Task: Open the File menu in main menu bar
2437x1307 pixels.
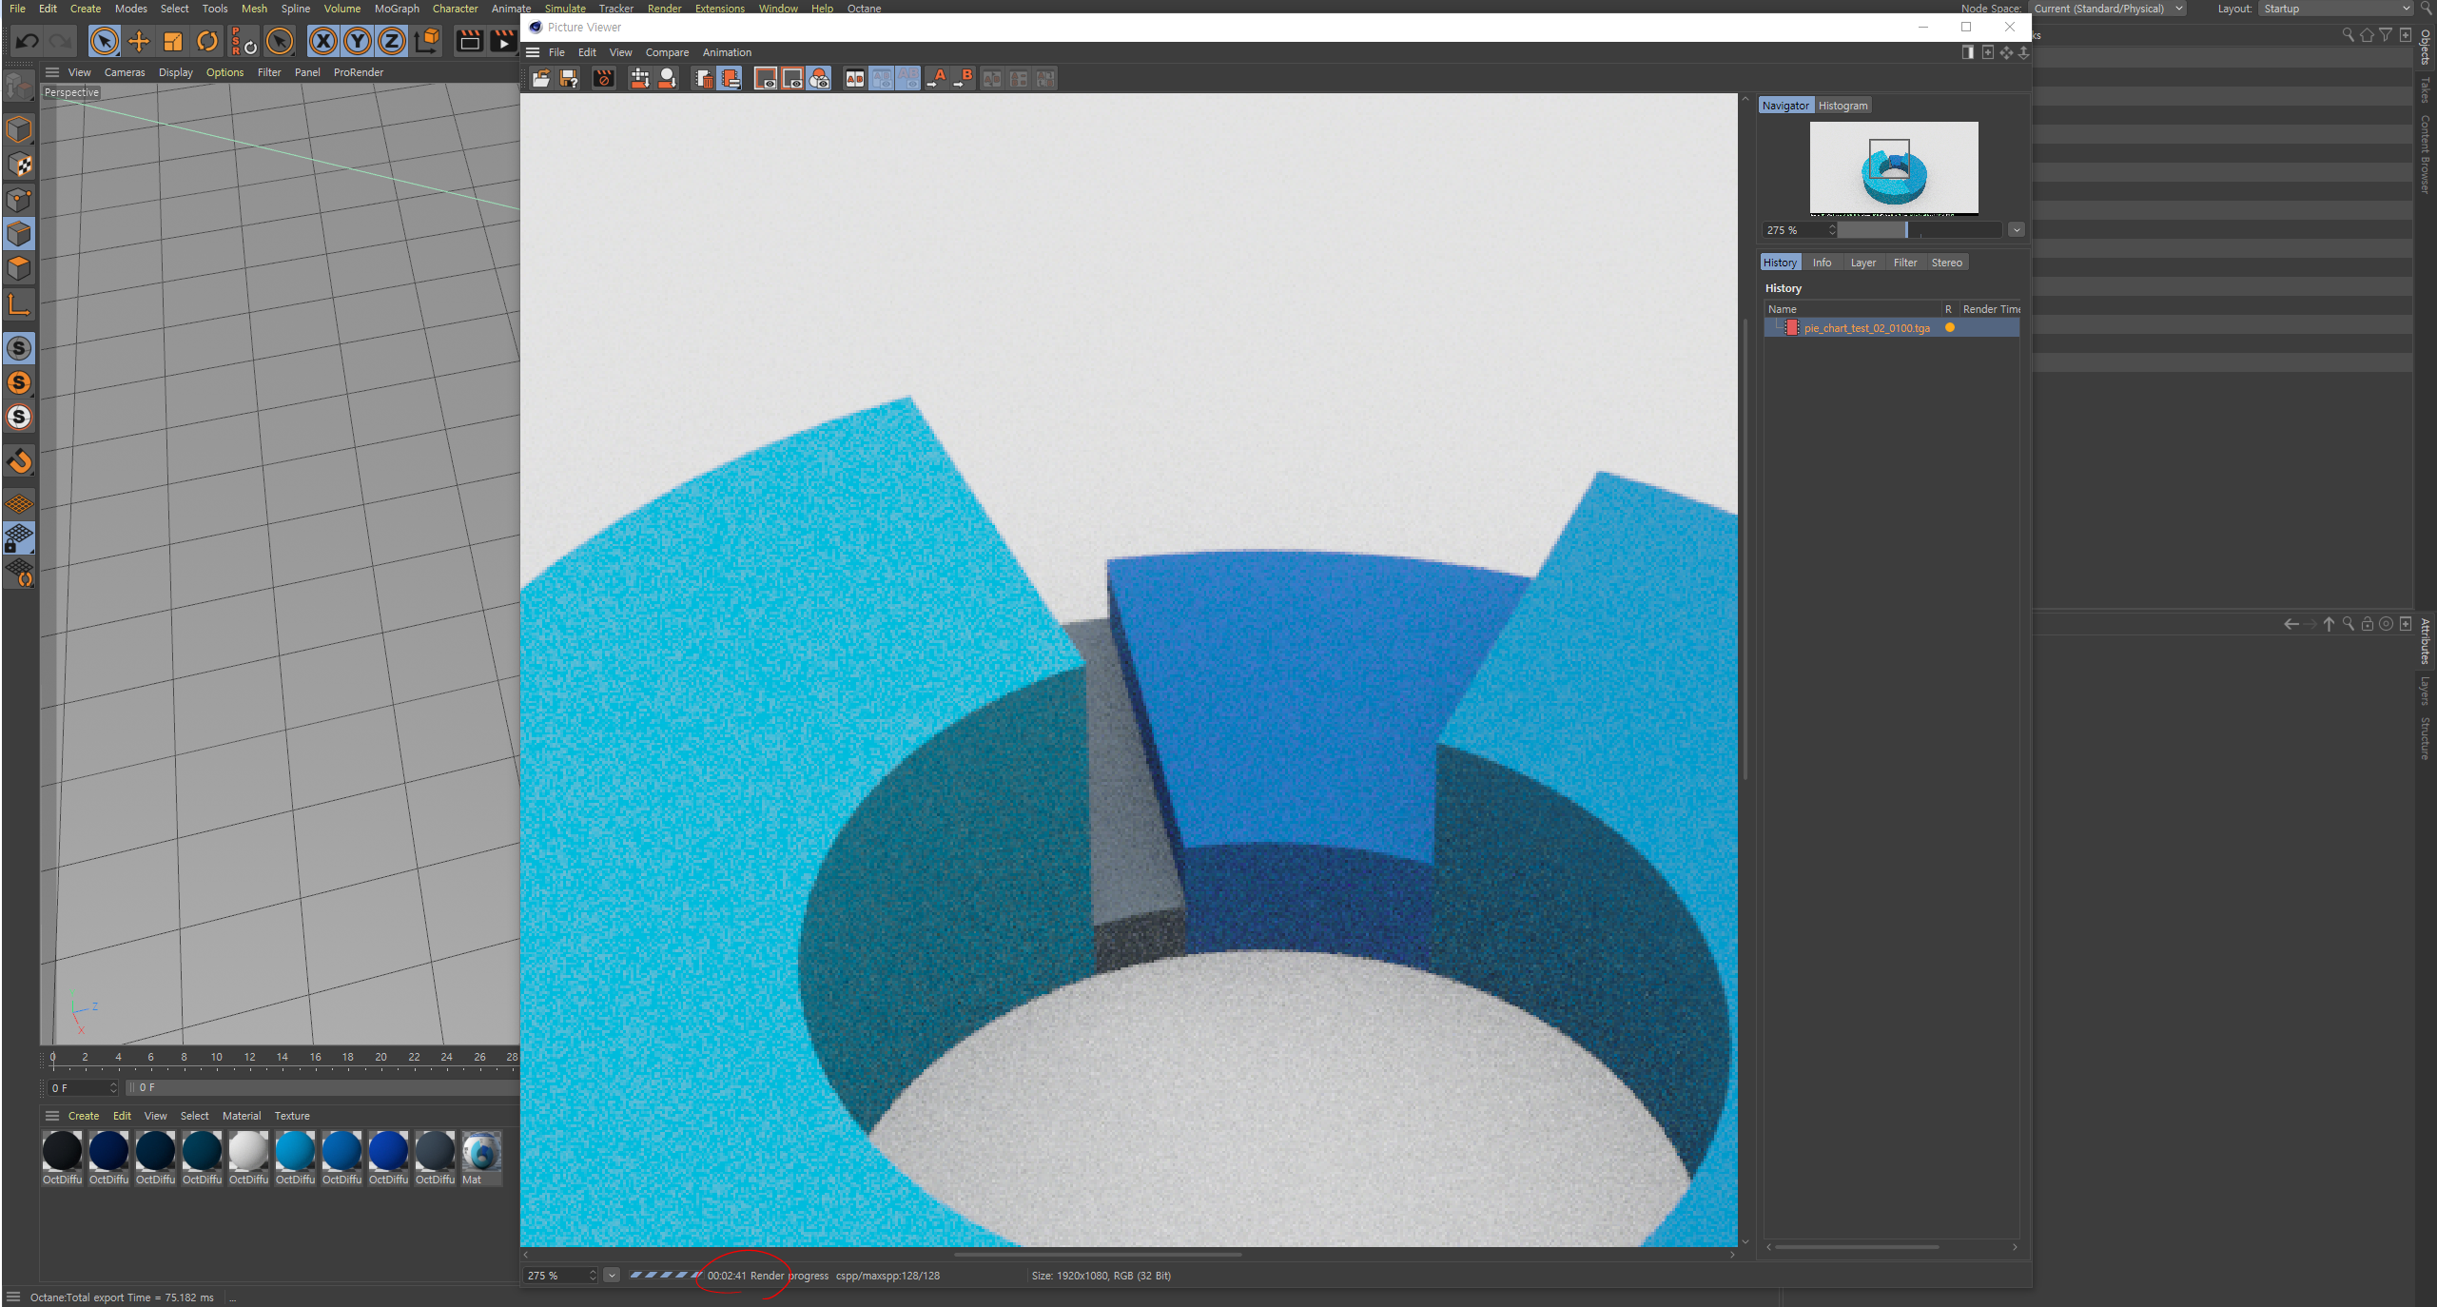Action: pos(17,9)
